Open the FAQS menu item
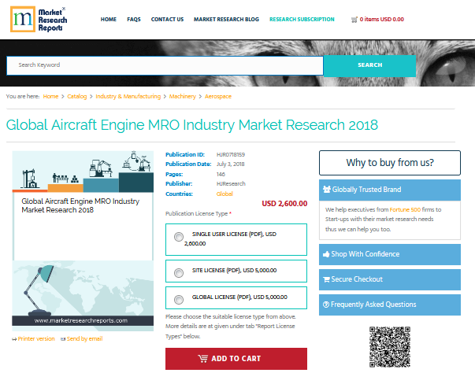This screenshot has width=475, height=384. (x=134, y=20)
